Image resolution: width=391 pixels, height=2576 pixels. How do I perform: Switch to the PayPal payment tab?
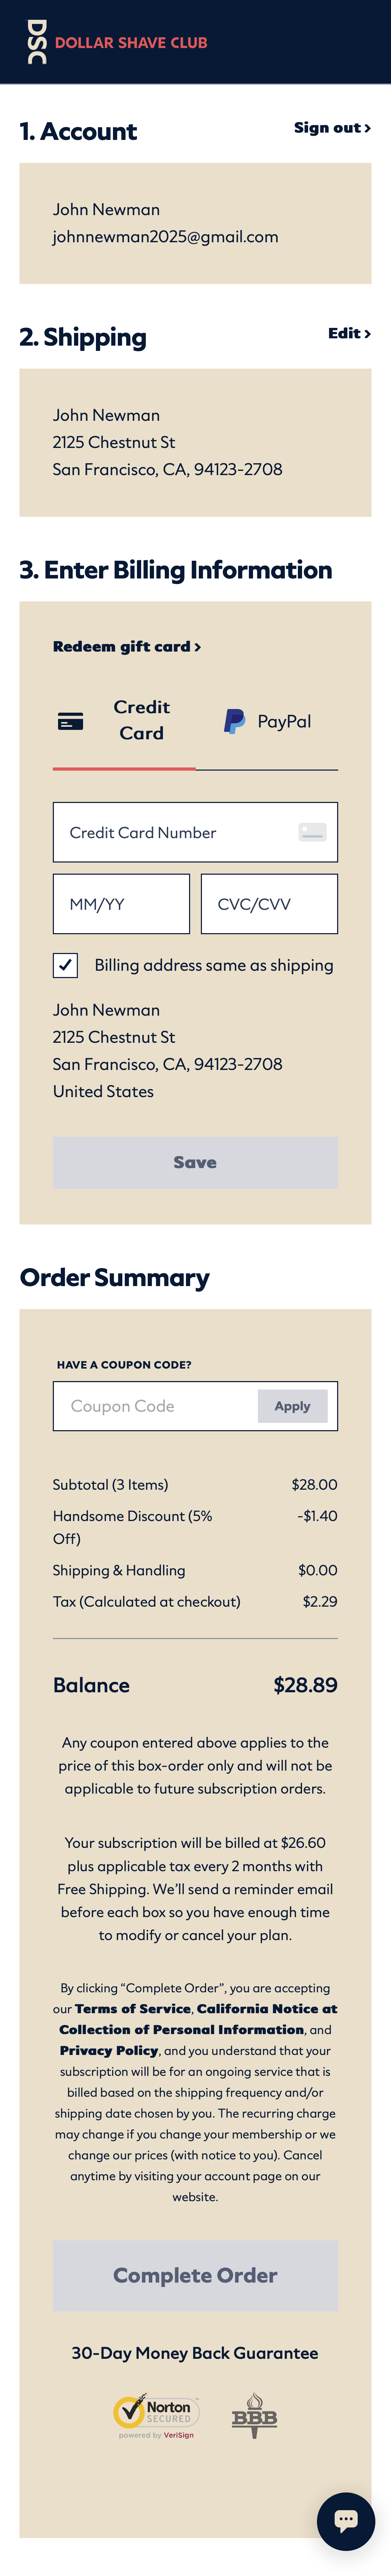pyautogui.click(x=269, y=720)
